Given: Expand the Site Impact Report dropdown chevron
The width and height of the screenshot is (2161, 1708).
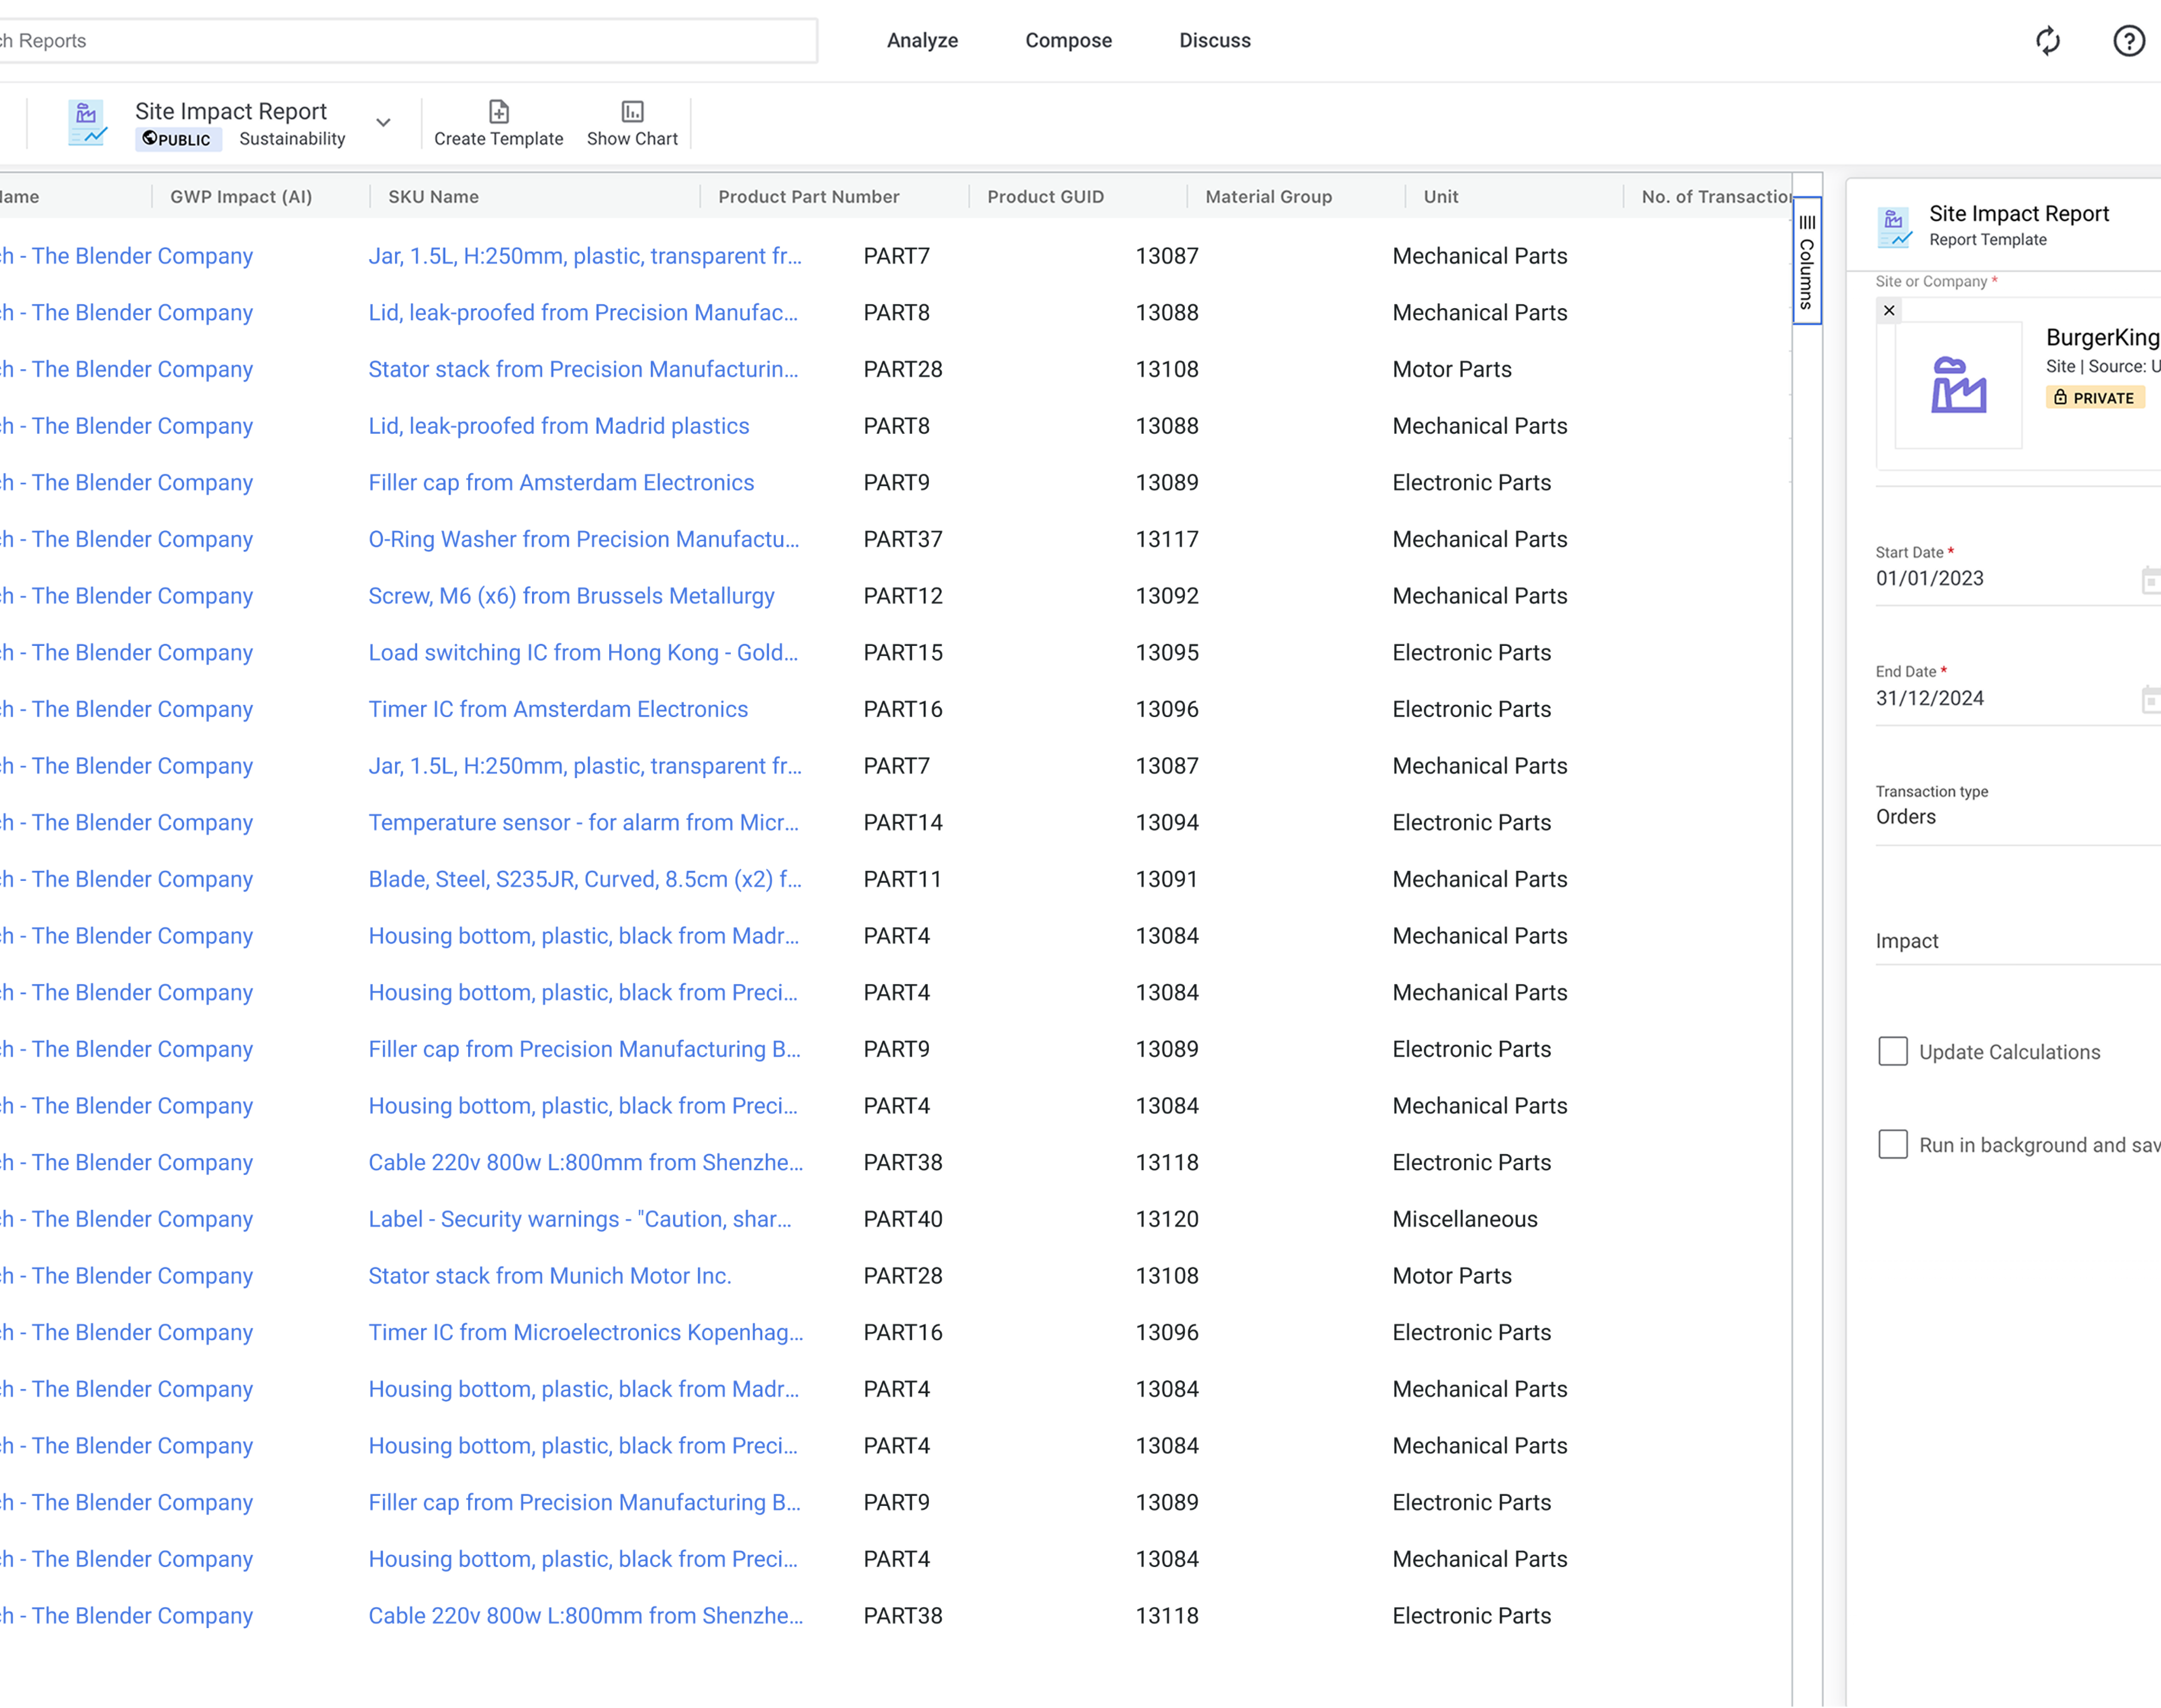Looking at the screenshot, I should [383, 123].
